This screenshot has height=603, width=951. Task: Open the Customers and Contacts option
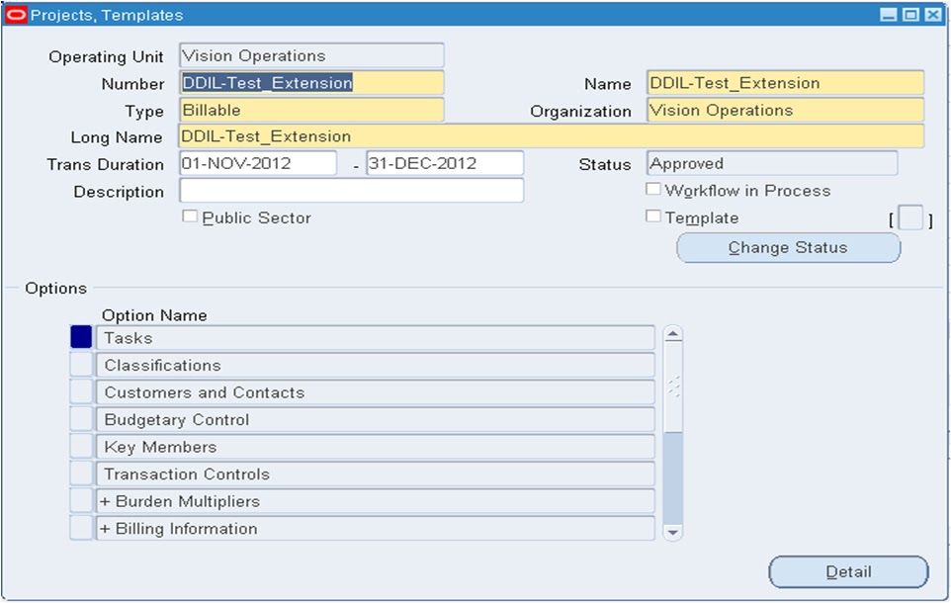[376, 391]
